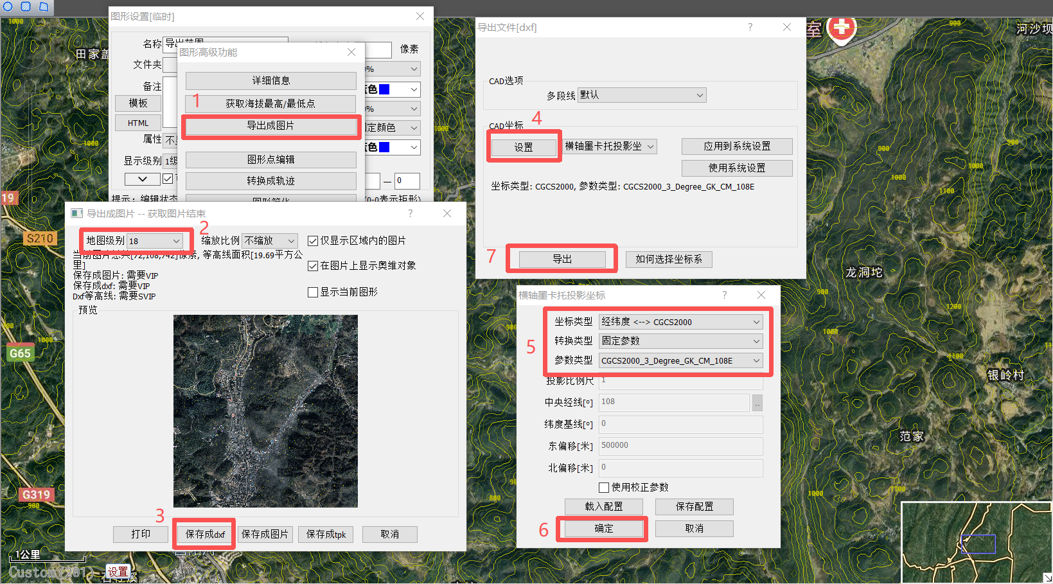
Task: Click the 东偏移 input field showing 500000
Action: click(680, 447)
